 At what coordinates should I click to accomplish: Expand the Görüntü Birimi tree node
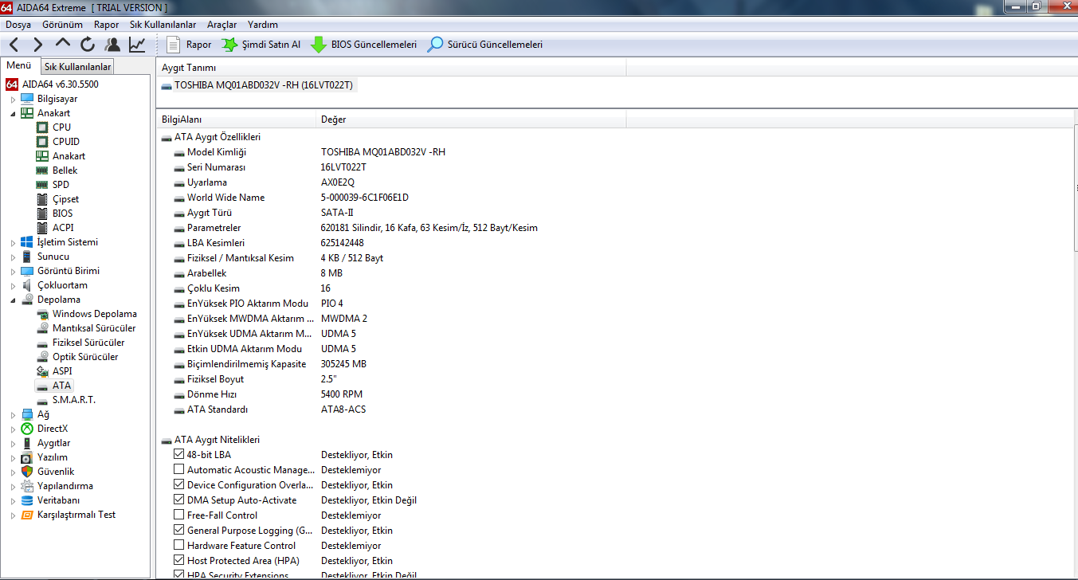[x=13, y=271]
